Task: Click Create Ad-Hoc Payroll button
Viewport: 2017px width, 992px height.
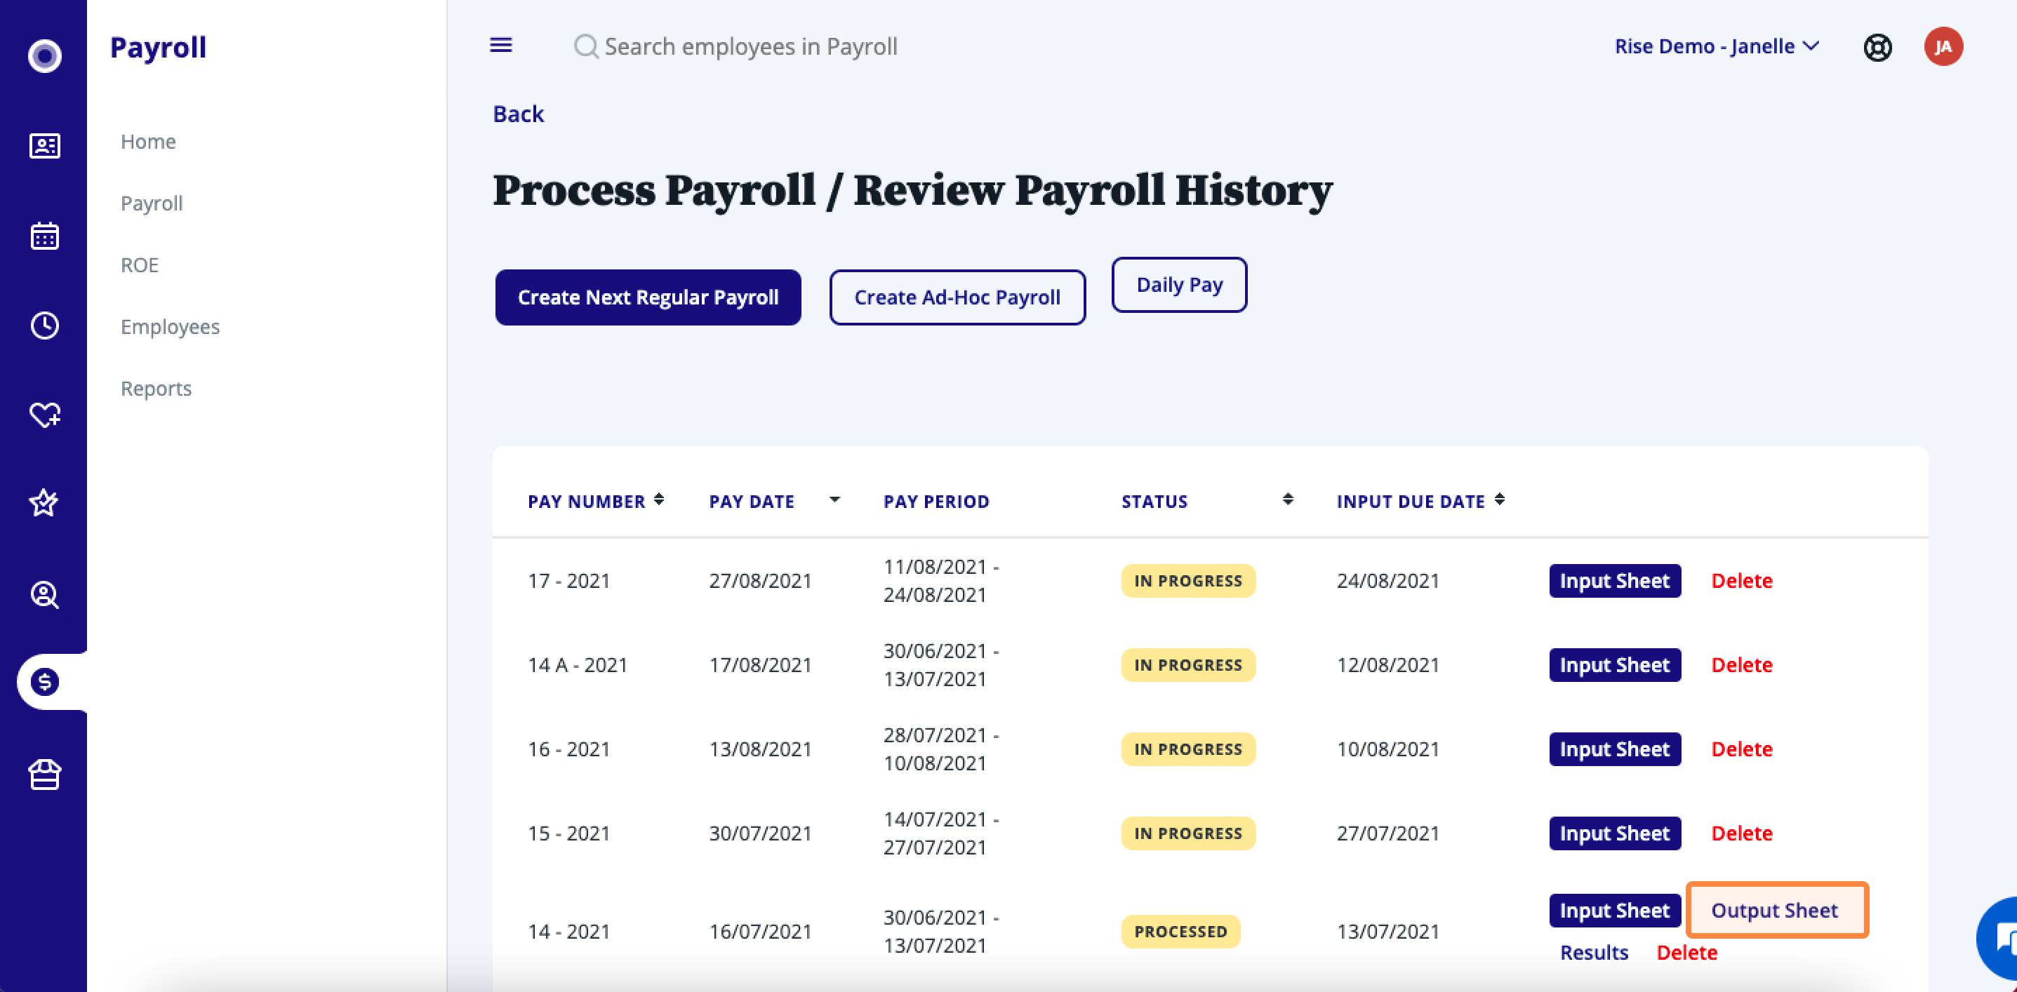Action: [x=957, y=297]
